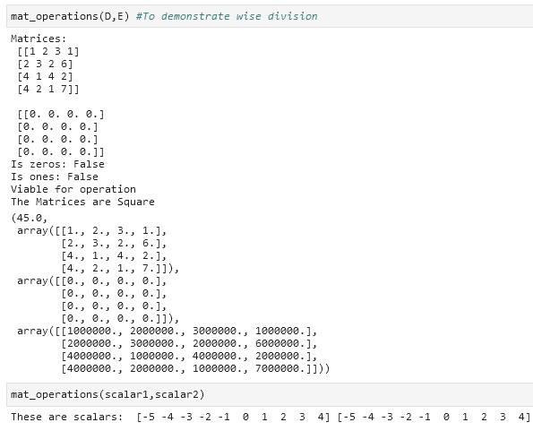Click the printed row '[2 3 2 6]'
The width and height of the screenshot is (533, 431).
45,64
